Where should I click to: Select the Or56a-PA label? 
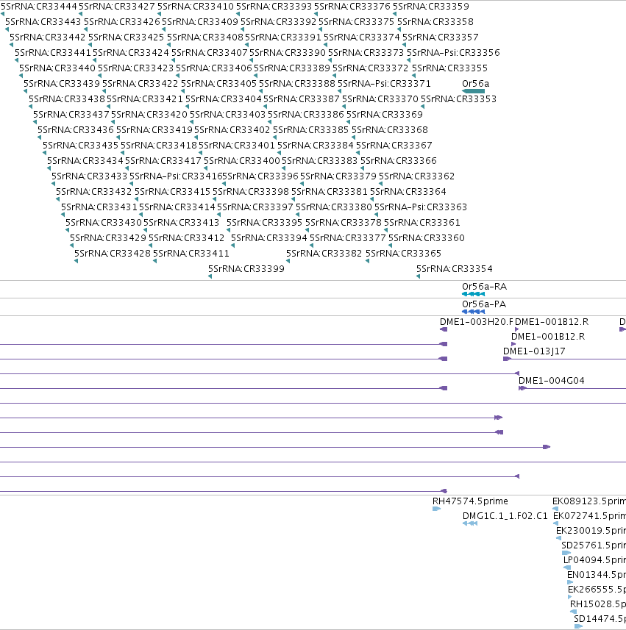tap(484, 304)
